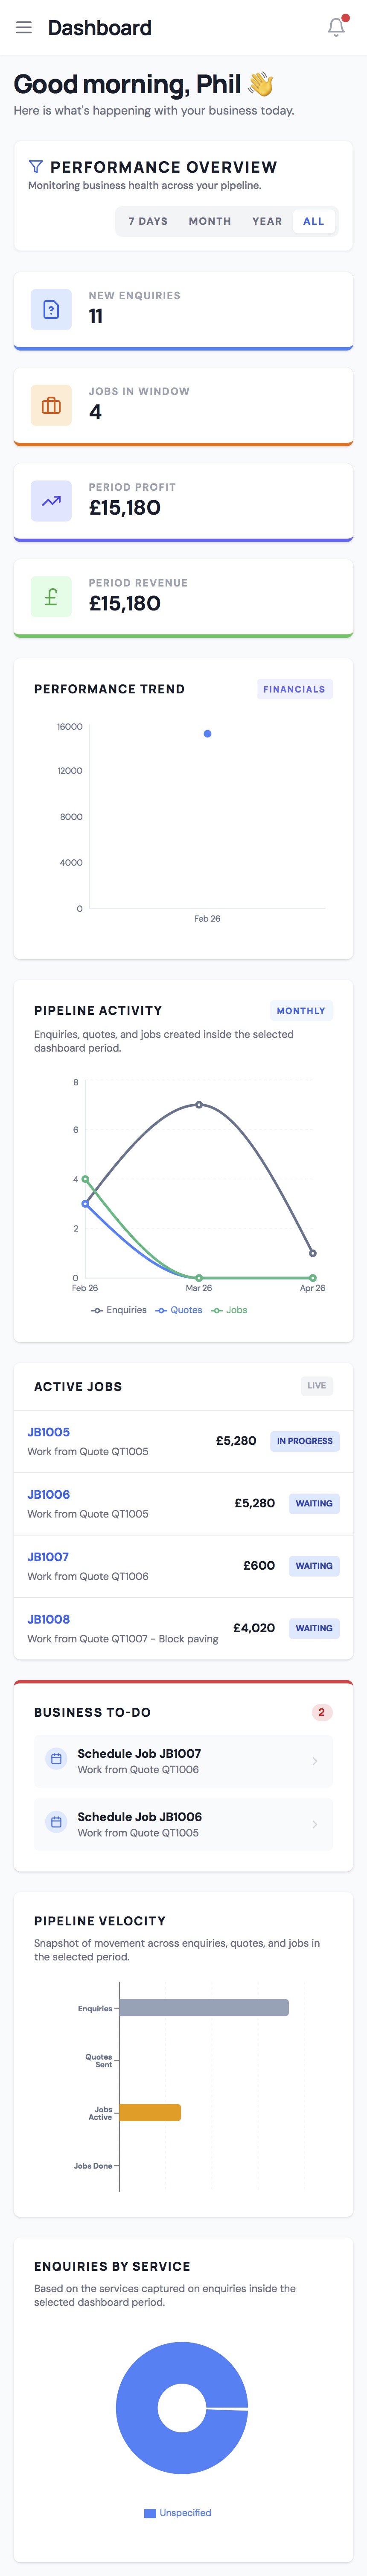Switch to the Month period tab
The height and width of the screenshot is (2576, 367).
pos(210,221)
